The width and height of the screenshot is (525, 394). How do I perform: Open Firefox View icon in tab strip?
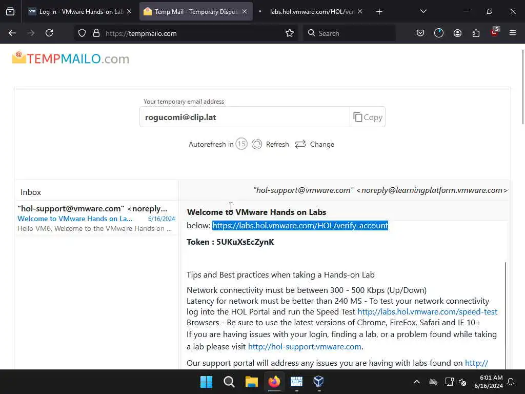pyautogui.click(x=10, y=12)
